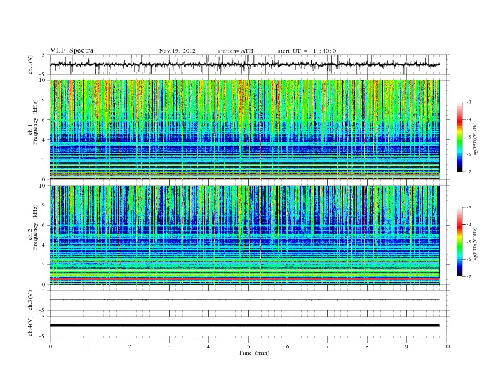This screenshot has width=503, height=389.
Task: Click the ch.2 spectrogram color scale bar
Action: coord(459,242)
